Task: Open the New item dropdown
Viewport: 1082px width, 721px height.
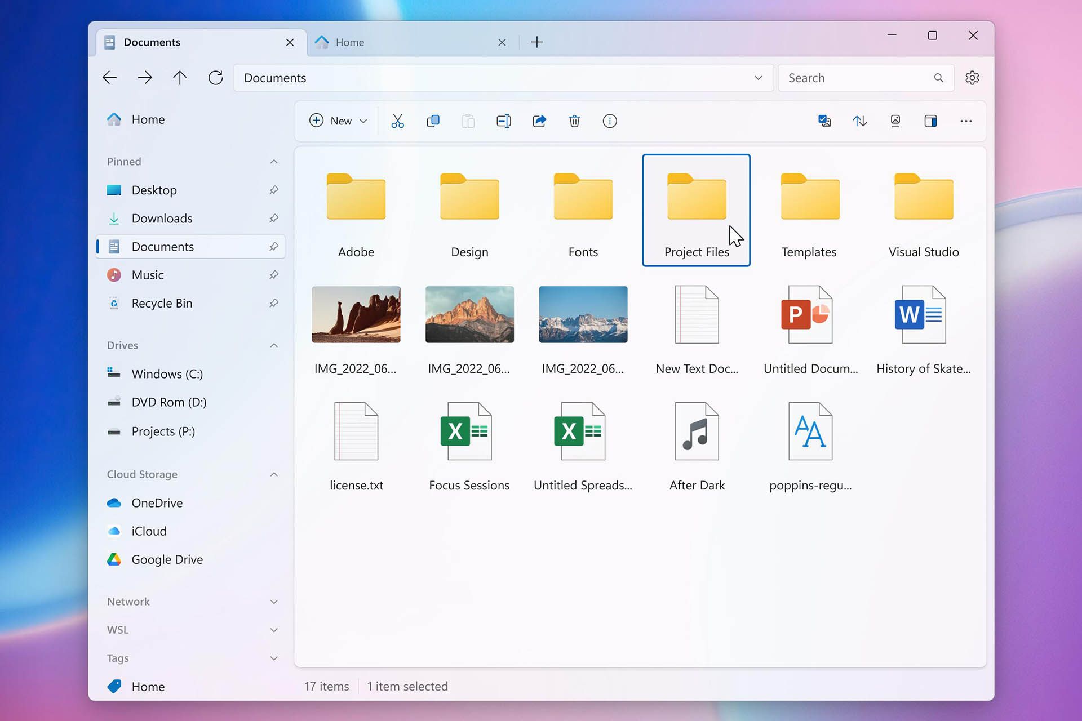Action: (x=339, y=121)
